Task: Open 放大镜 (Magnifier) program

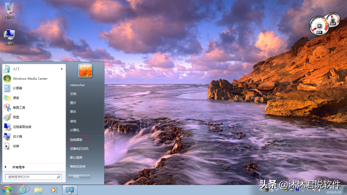Action: pyautogui.click(x=18, y=137)
